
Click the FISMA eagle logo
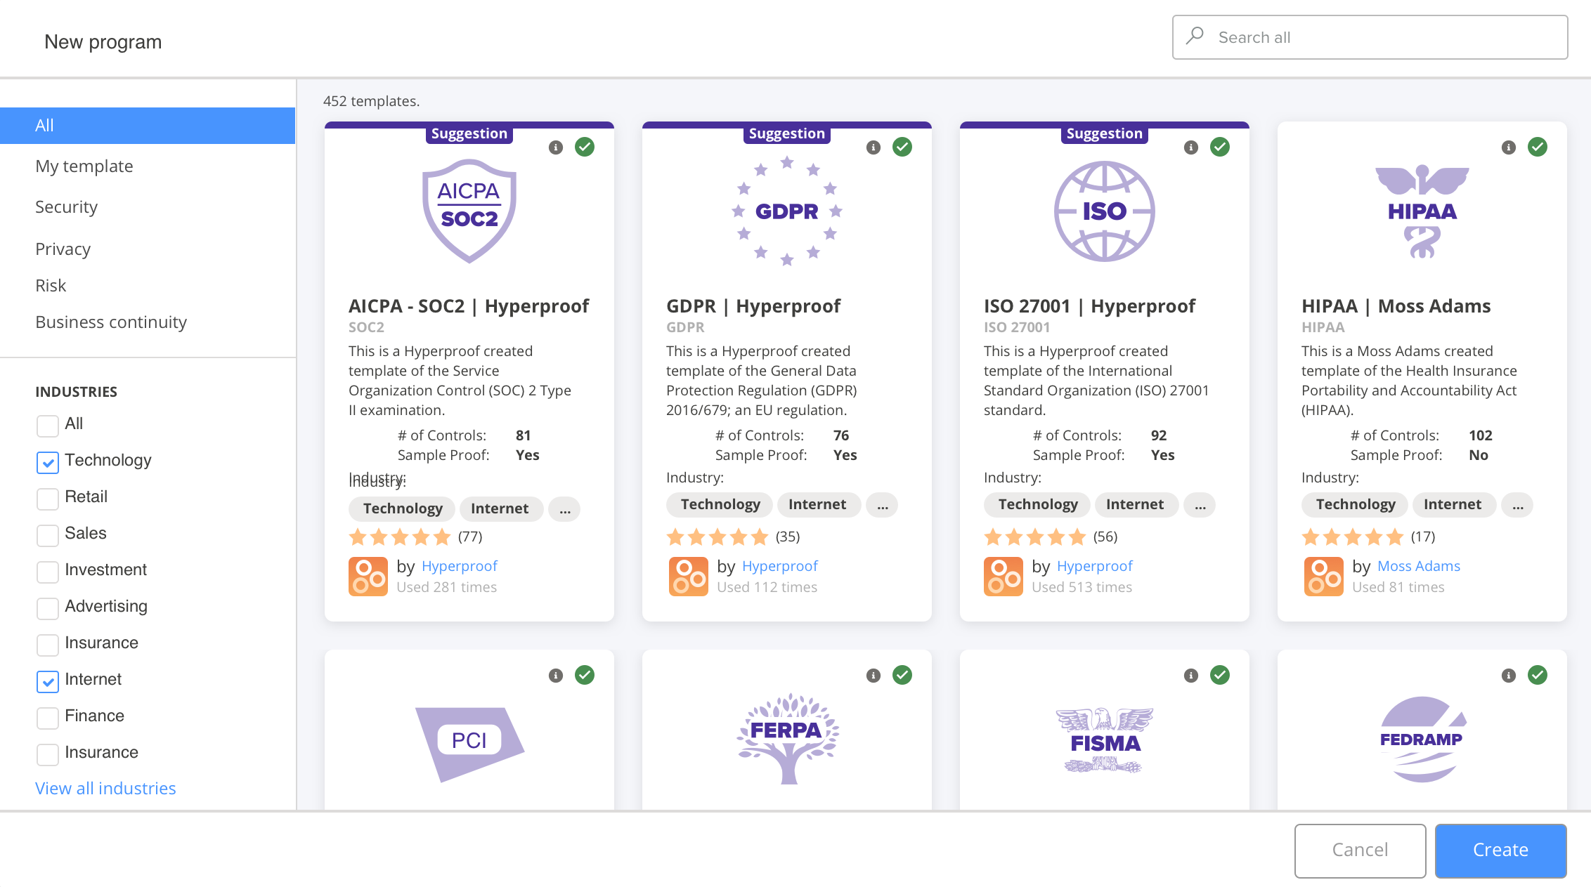(1105, 740)
